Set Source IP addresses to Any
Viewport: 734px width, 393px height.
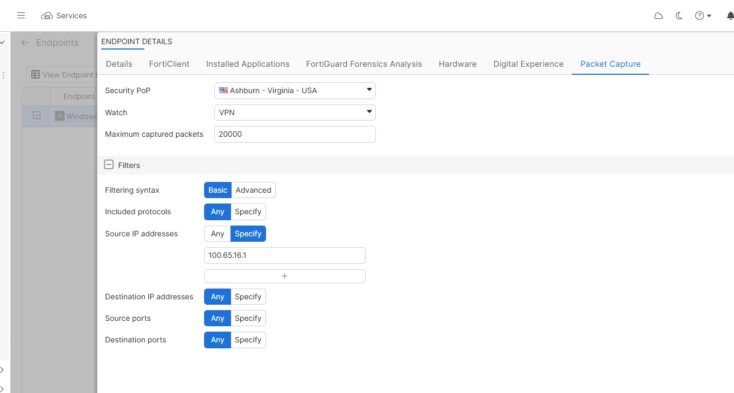point(218,234)
